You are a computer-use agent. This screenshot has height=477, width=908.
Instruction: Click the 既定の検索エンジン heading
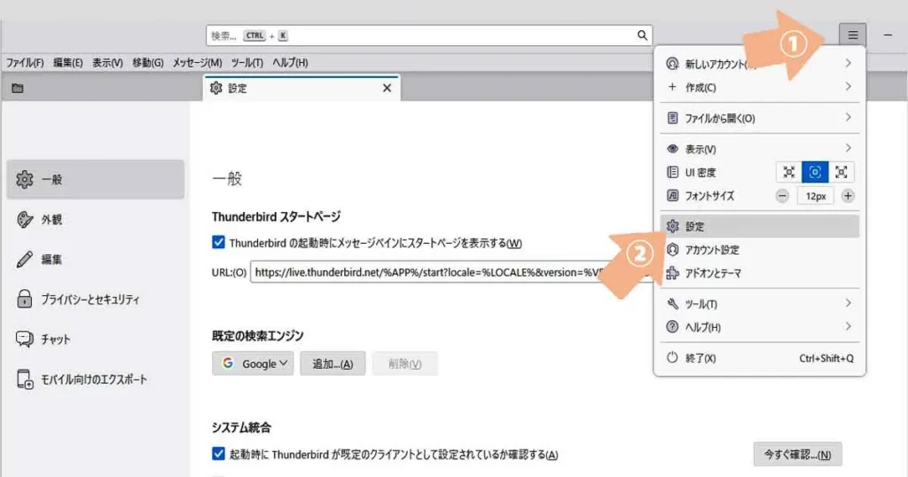[x=258, y=336]
